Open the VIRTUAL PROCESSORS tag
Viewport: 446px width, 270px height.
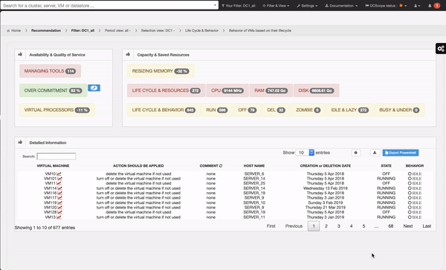[57, 110]
